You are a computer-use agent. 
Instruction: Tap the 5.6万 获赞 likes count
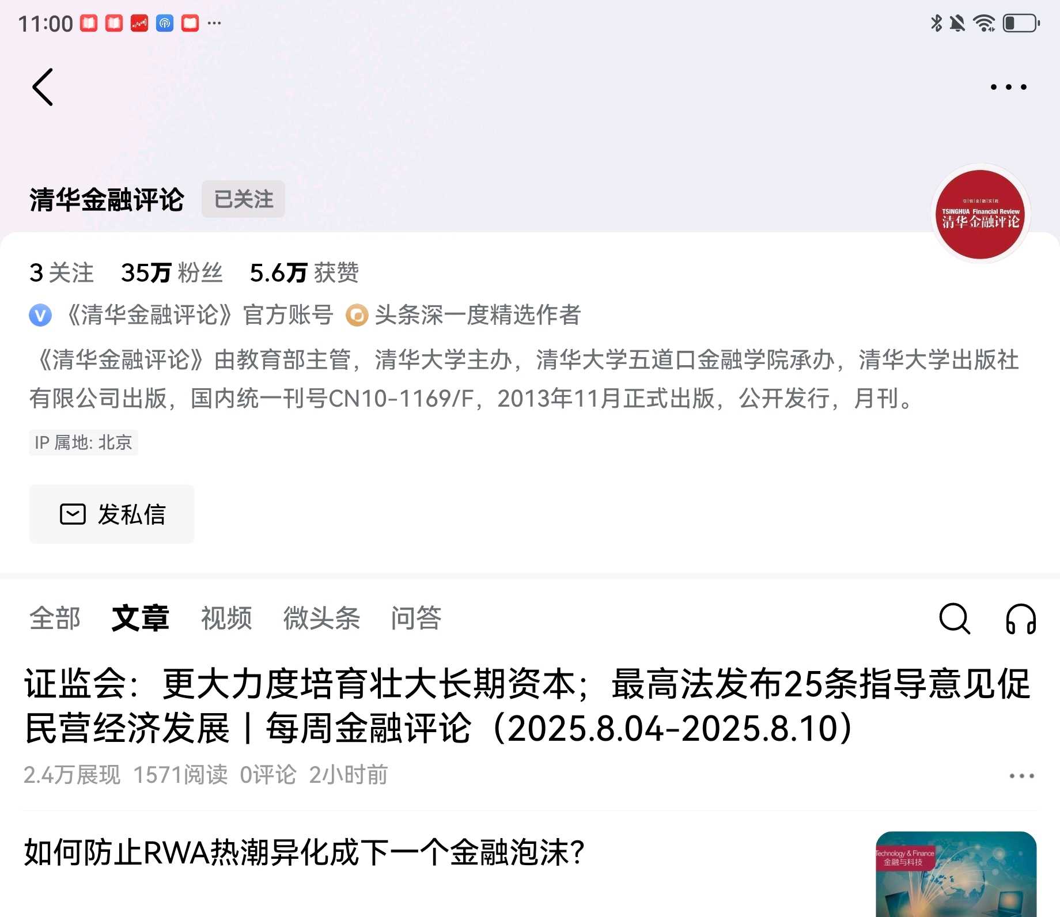[x=304, y=273]
